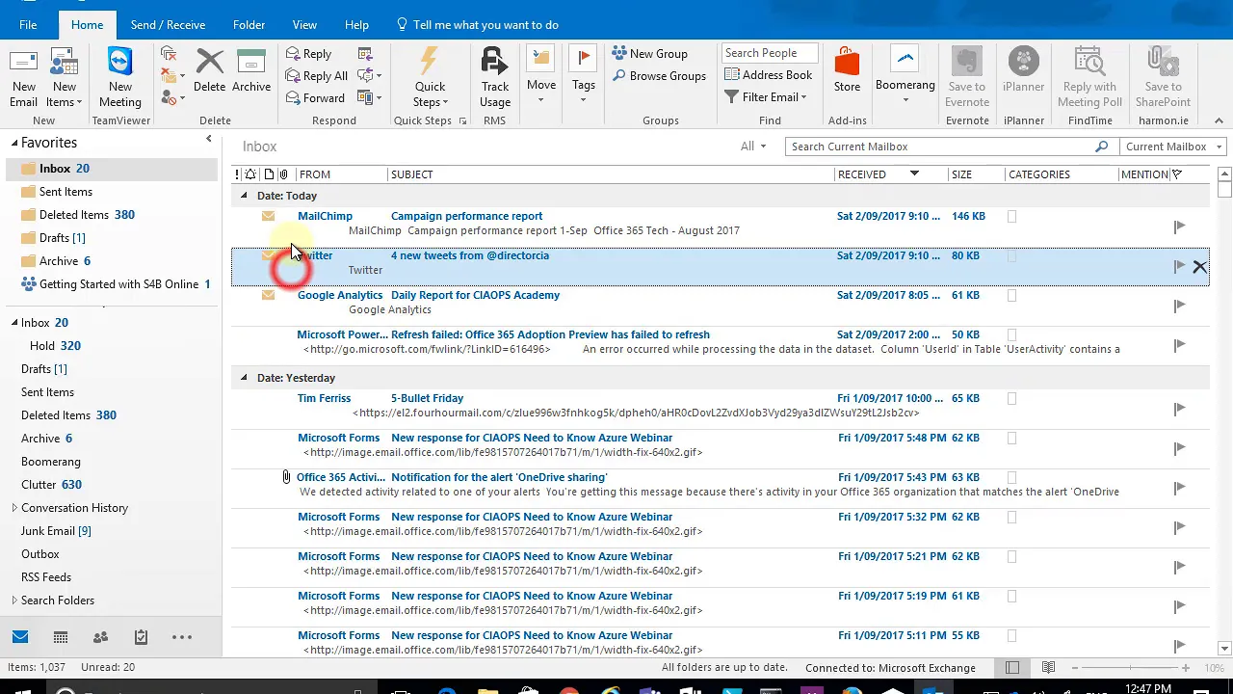Open the Clutter folder
1233x694 pixels.
[x=51, y=484]
